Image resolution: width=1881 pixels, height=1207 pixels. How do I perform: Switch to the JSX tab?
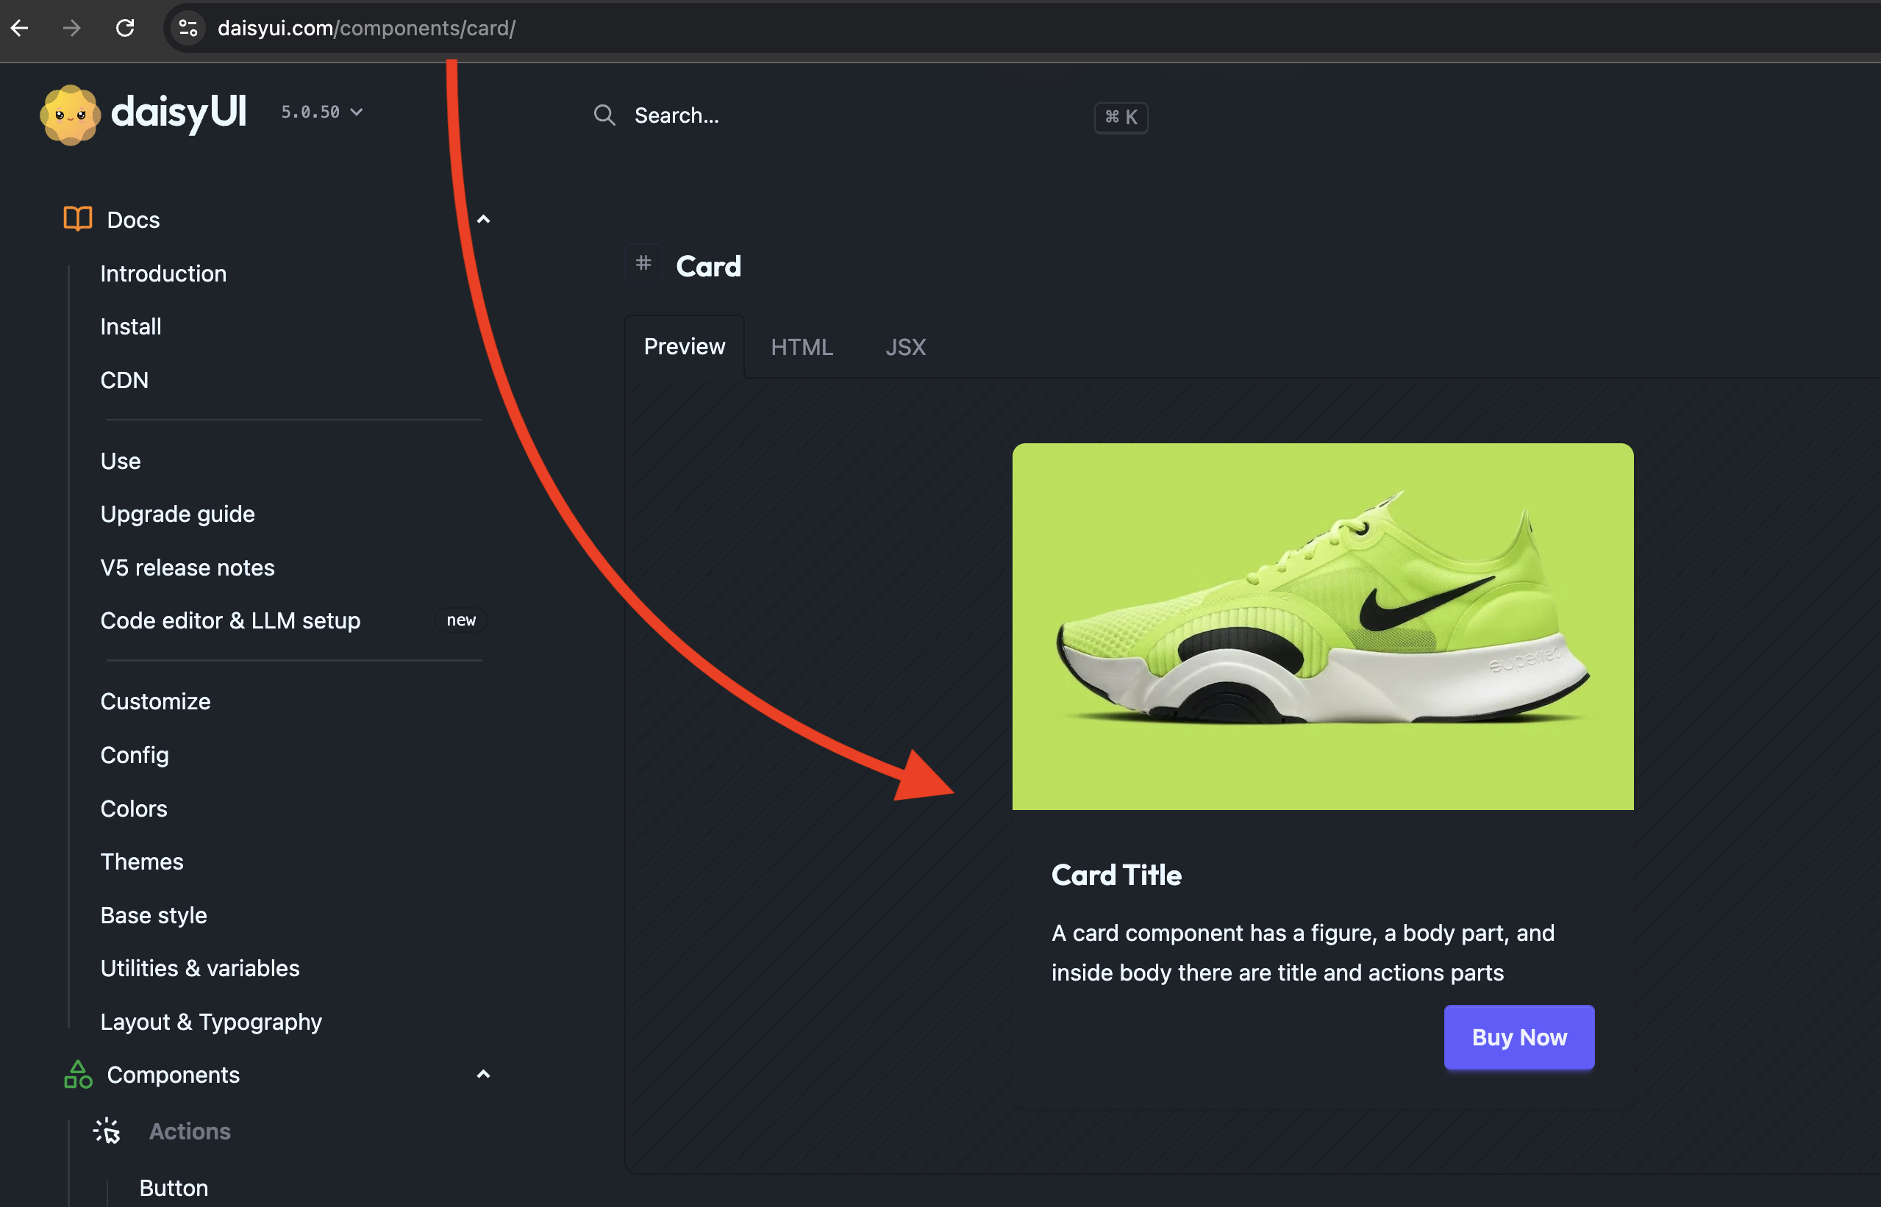pos(906,346)
